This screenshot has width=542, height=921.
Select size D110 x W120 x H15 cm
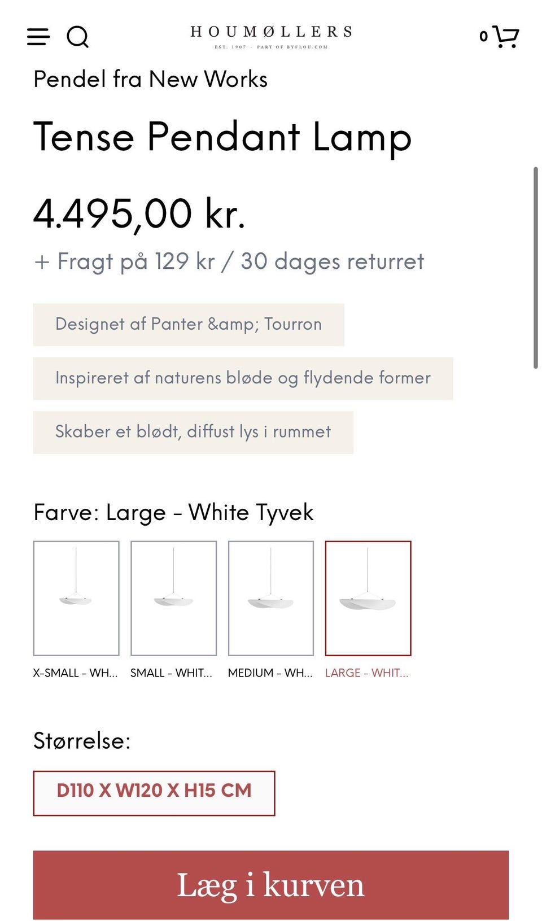click(154, 793)
